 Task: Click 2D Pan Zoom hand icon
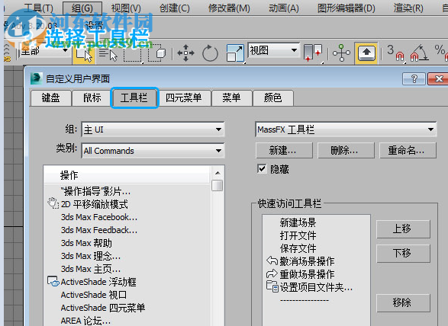click(53, 203)
